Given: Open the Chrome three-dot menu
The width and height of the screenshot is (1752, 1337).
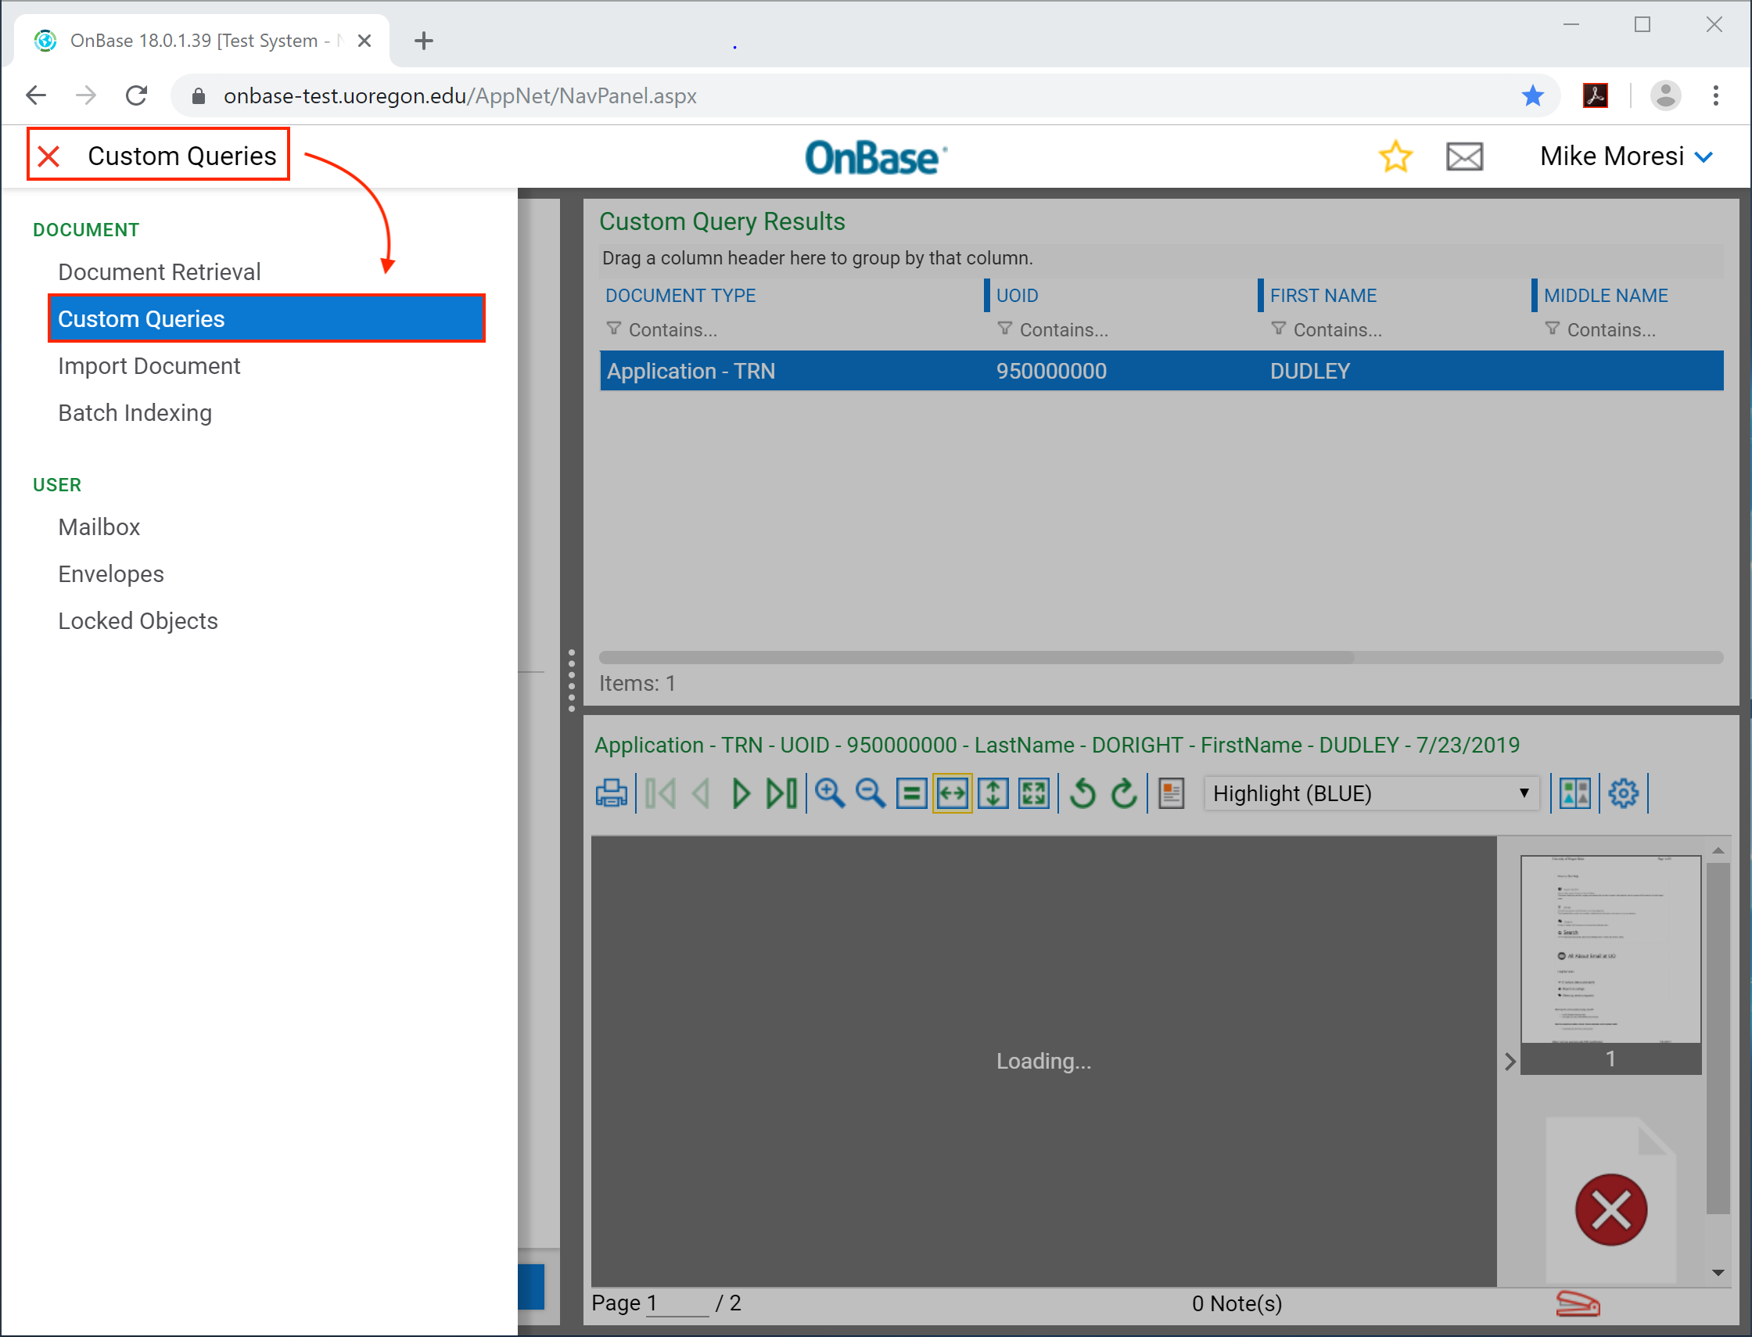Looking at the screenshot, I should click(x=1715, y=95).
